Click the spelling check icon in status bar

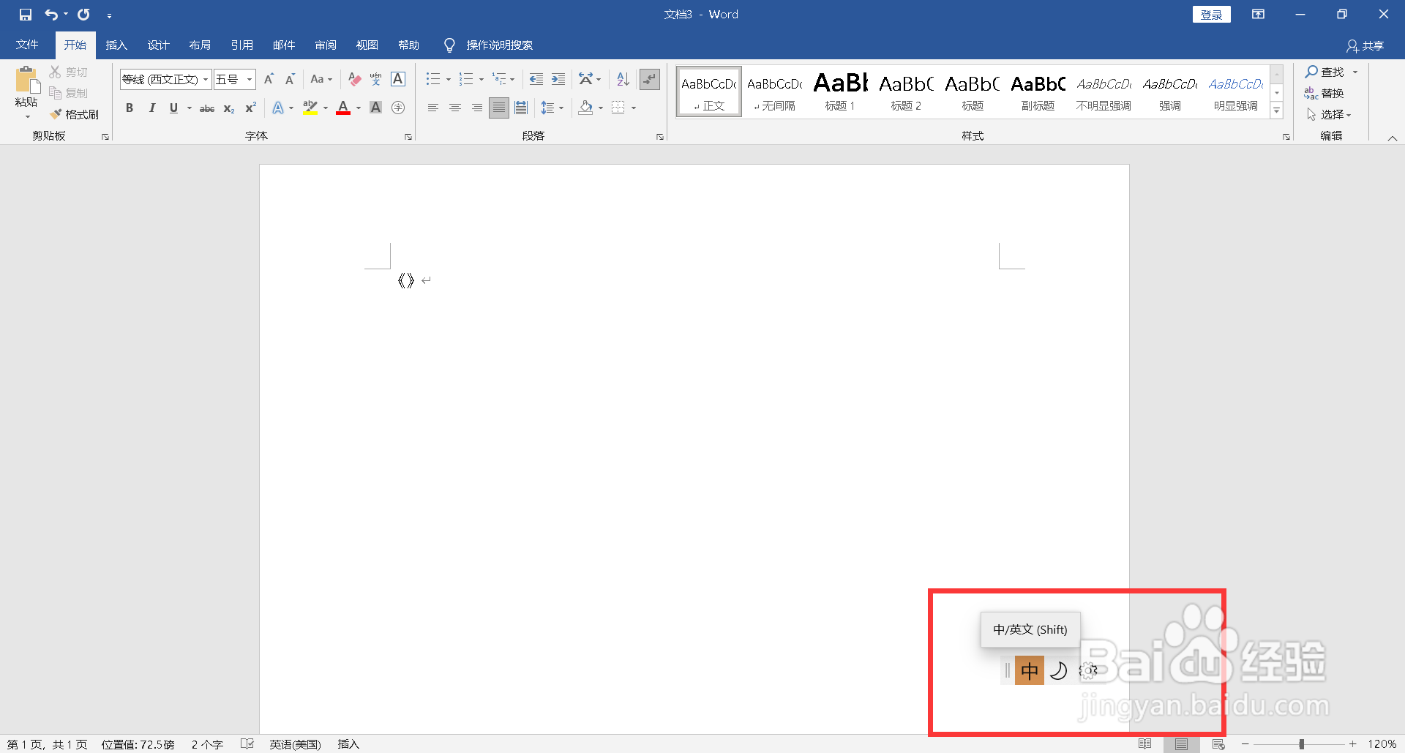tap(247, 744)
